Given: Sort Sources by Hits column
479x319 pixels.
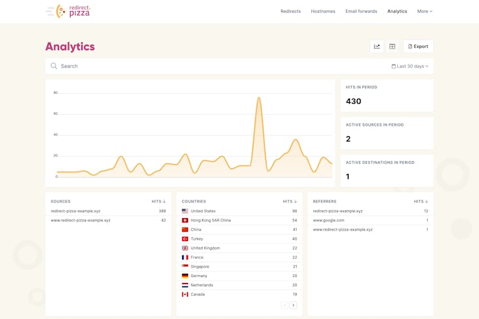Looking at the screenshot, I should [159, 202].
